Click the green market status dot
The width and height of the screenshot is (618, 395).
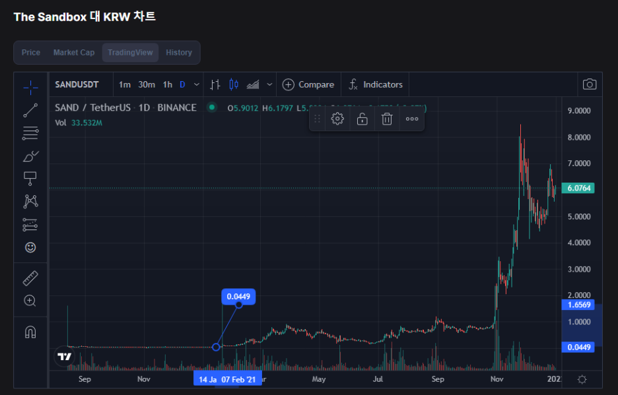click(x=212, y=107)
